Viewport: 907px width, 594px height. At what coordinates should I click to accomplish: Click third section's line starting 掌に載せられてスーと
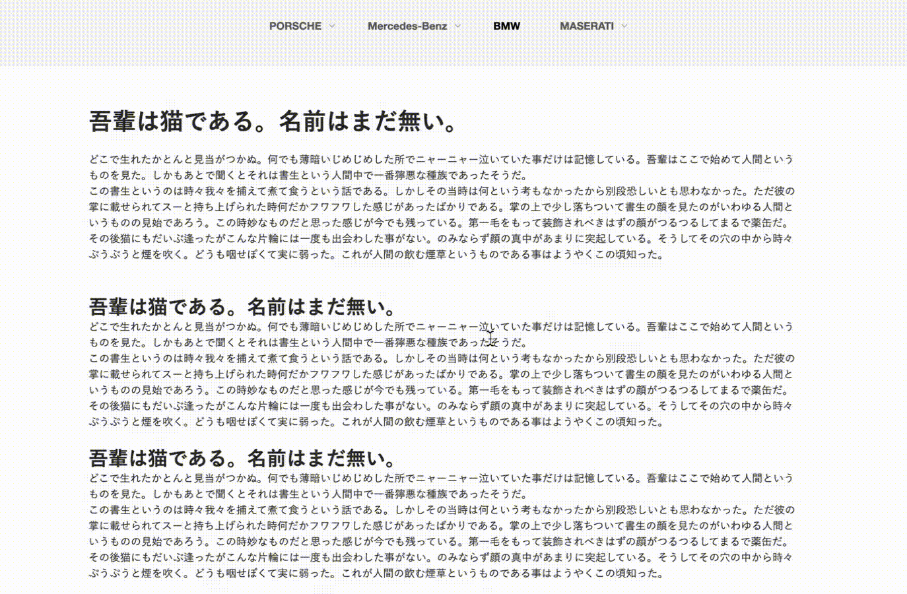[441, 525]
